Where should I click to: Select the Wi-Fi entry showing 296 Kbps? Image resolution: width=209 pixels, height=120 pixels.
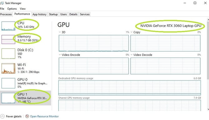pos(26,68)
